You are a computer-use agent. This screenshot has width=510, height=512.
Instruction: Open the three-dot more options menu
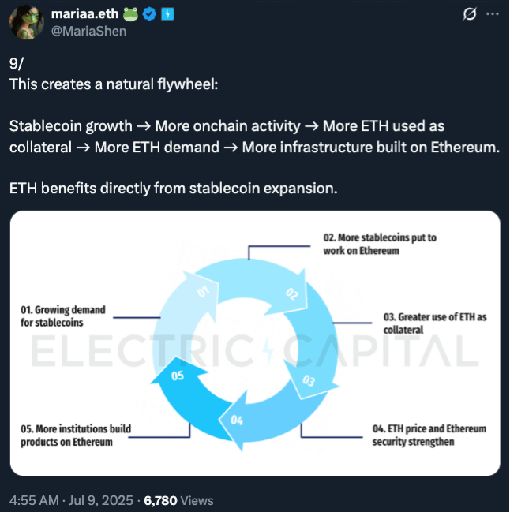[493, 14]
